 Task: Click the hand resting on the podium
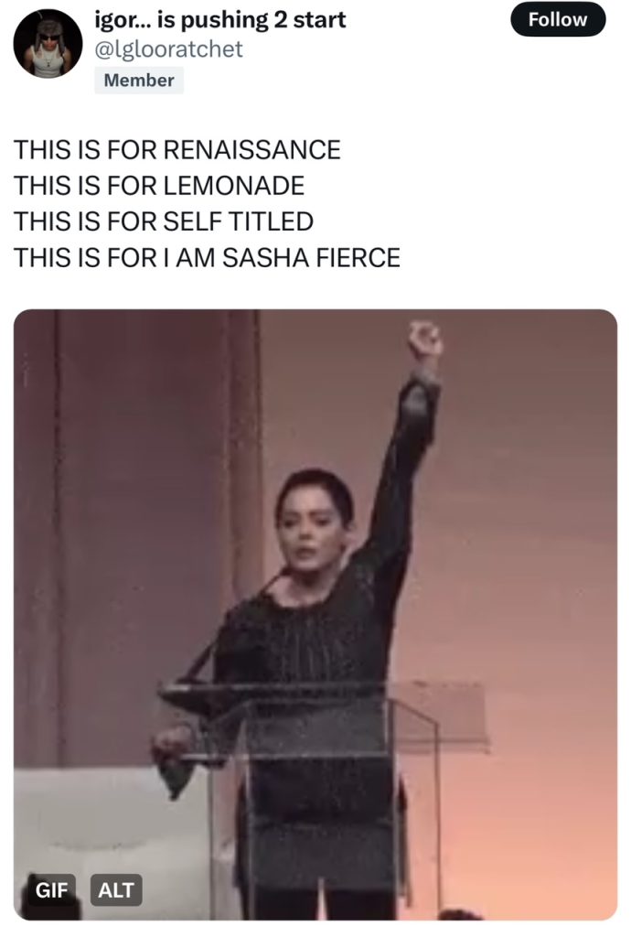pos(174,741)
